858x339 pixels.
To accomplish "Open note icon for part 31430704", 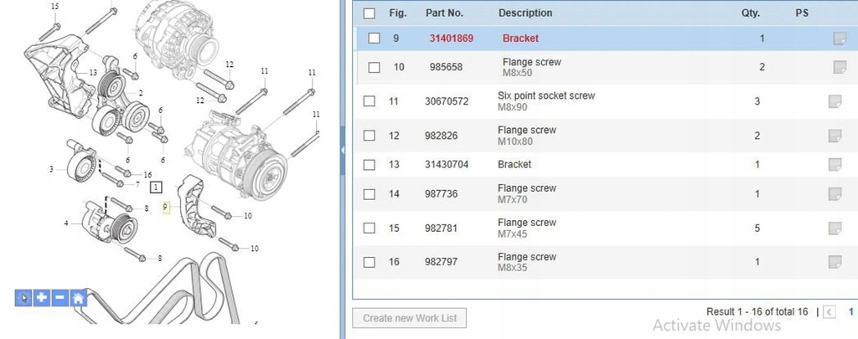I will tap(835, 164).
